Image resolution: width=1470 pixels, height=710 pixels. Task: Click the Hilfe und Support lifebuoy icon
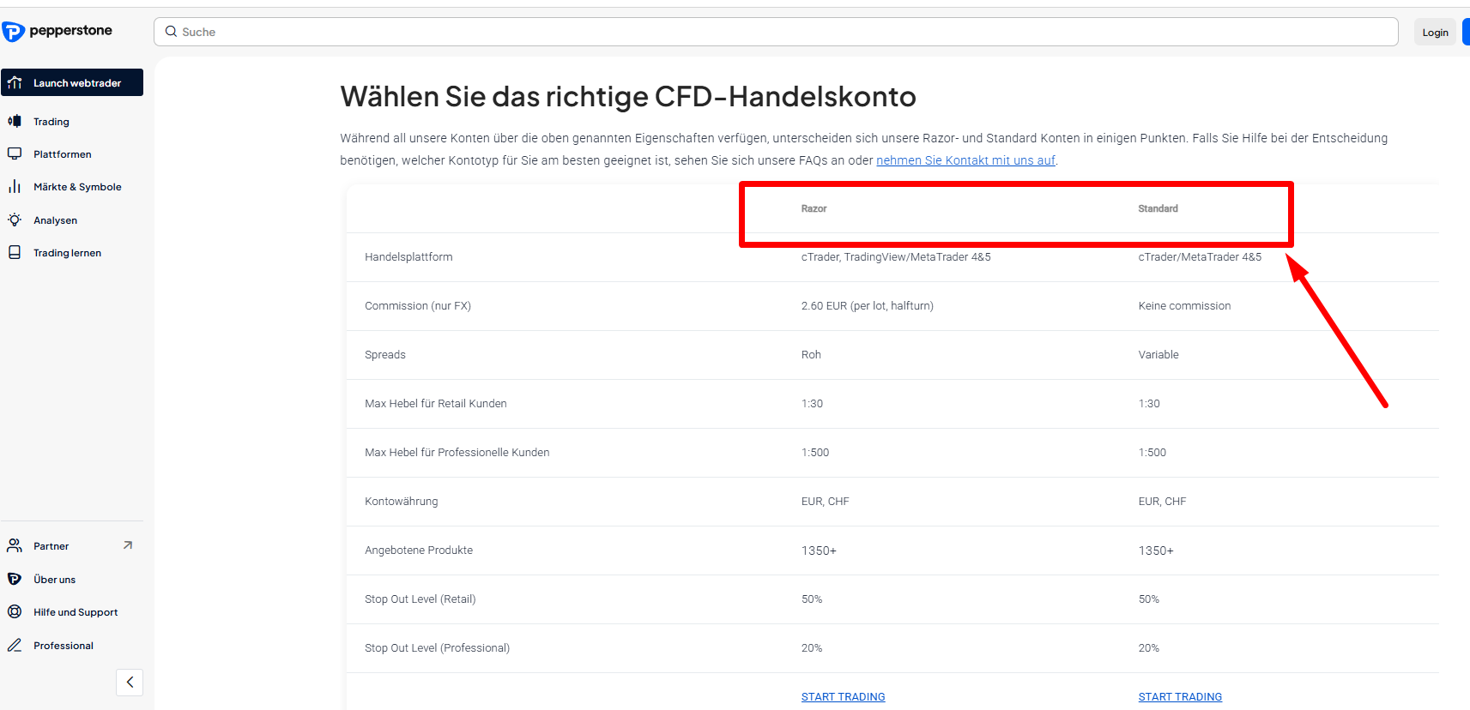[15, 611]
